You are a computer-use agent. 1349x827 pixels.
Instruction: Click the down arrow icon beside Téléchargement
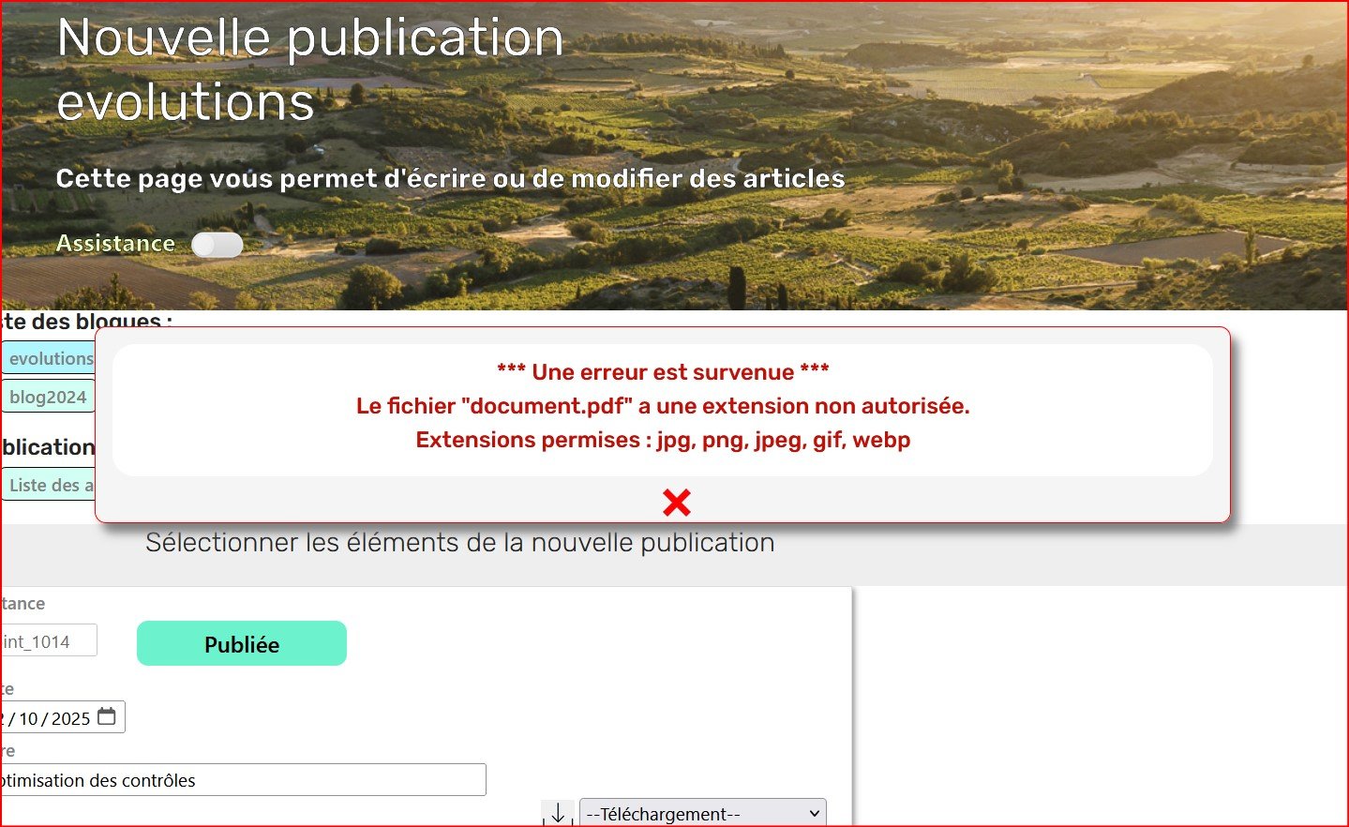[x=558, y=813]
